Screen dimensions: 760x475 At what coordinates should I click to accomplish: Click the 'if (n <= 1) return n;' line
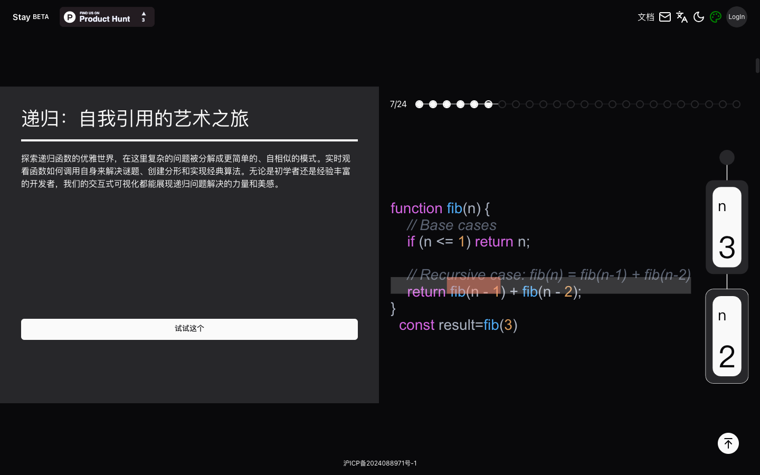click(x=468, y=241)
